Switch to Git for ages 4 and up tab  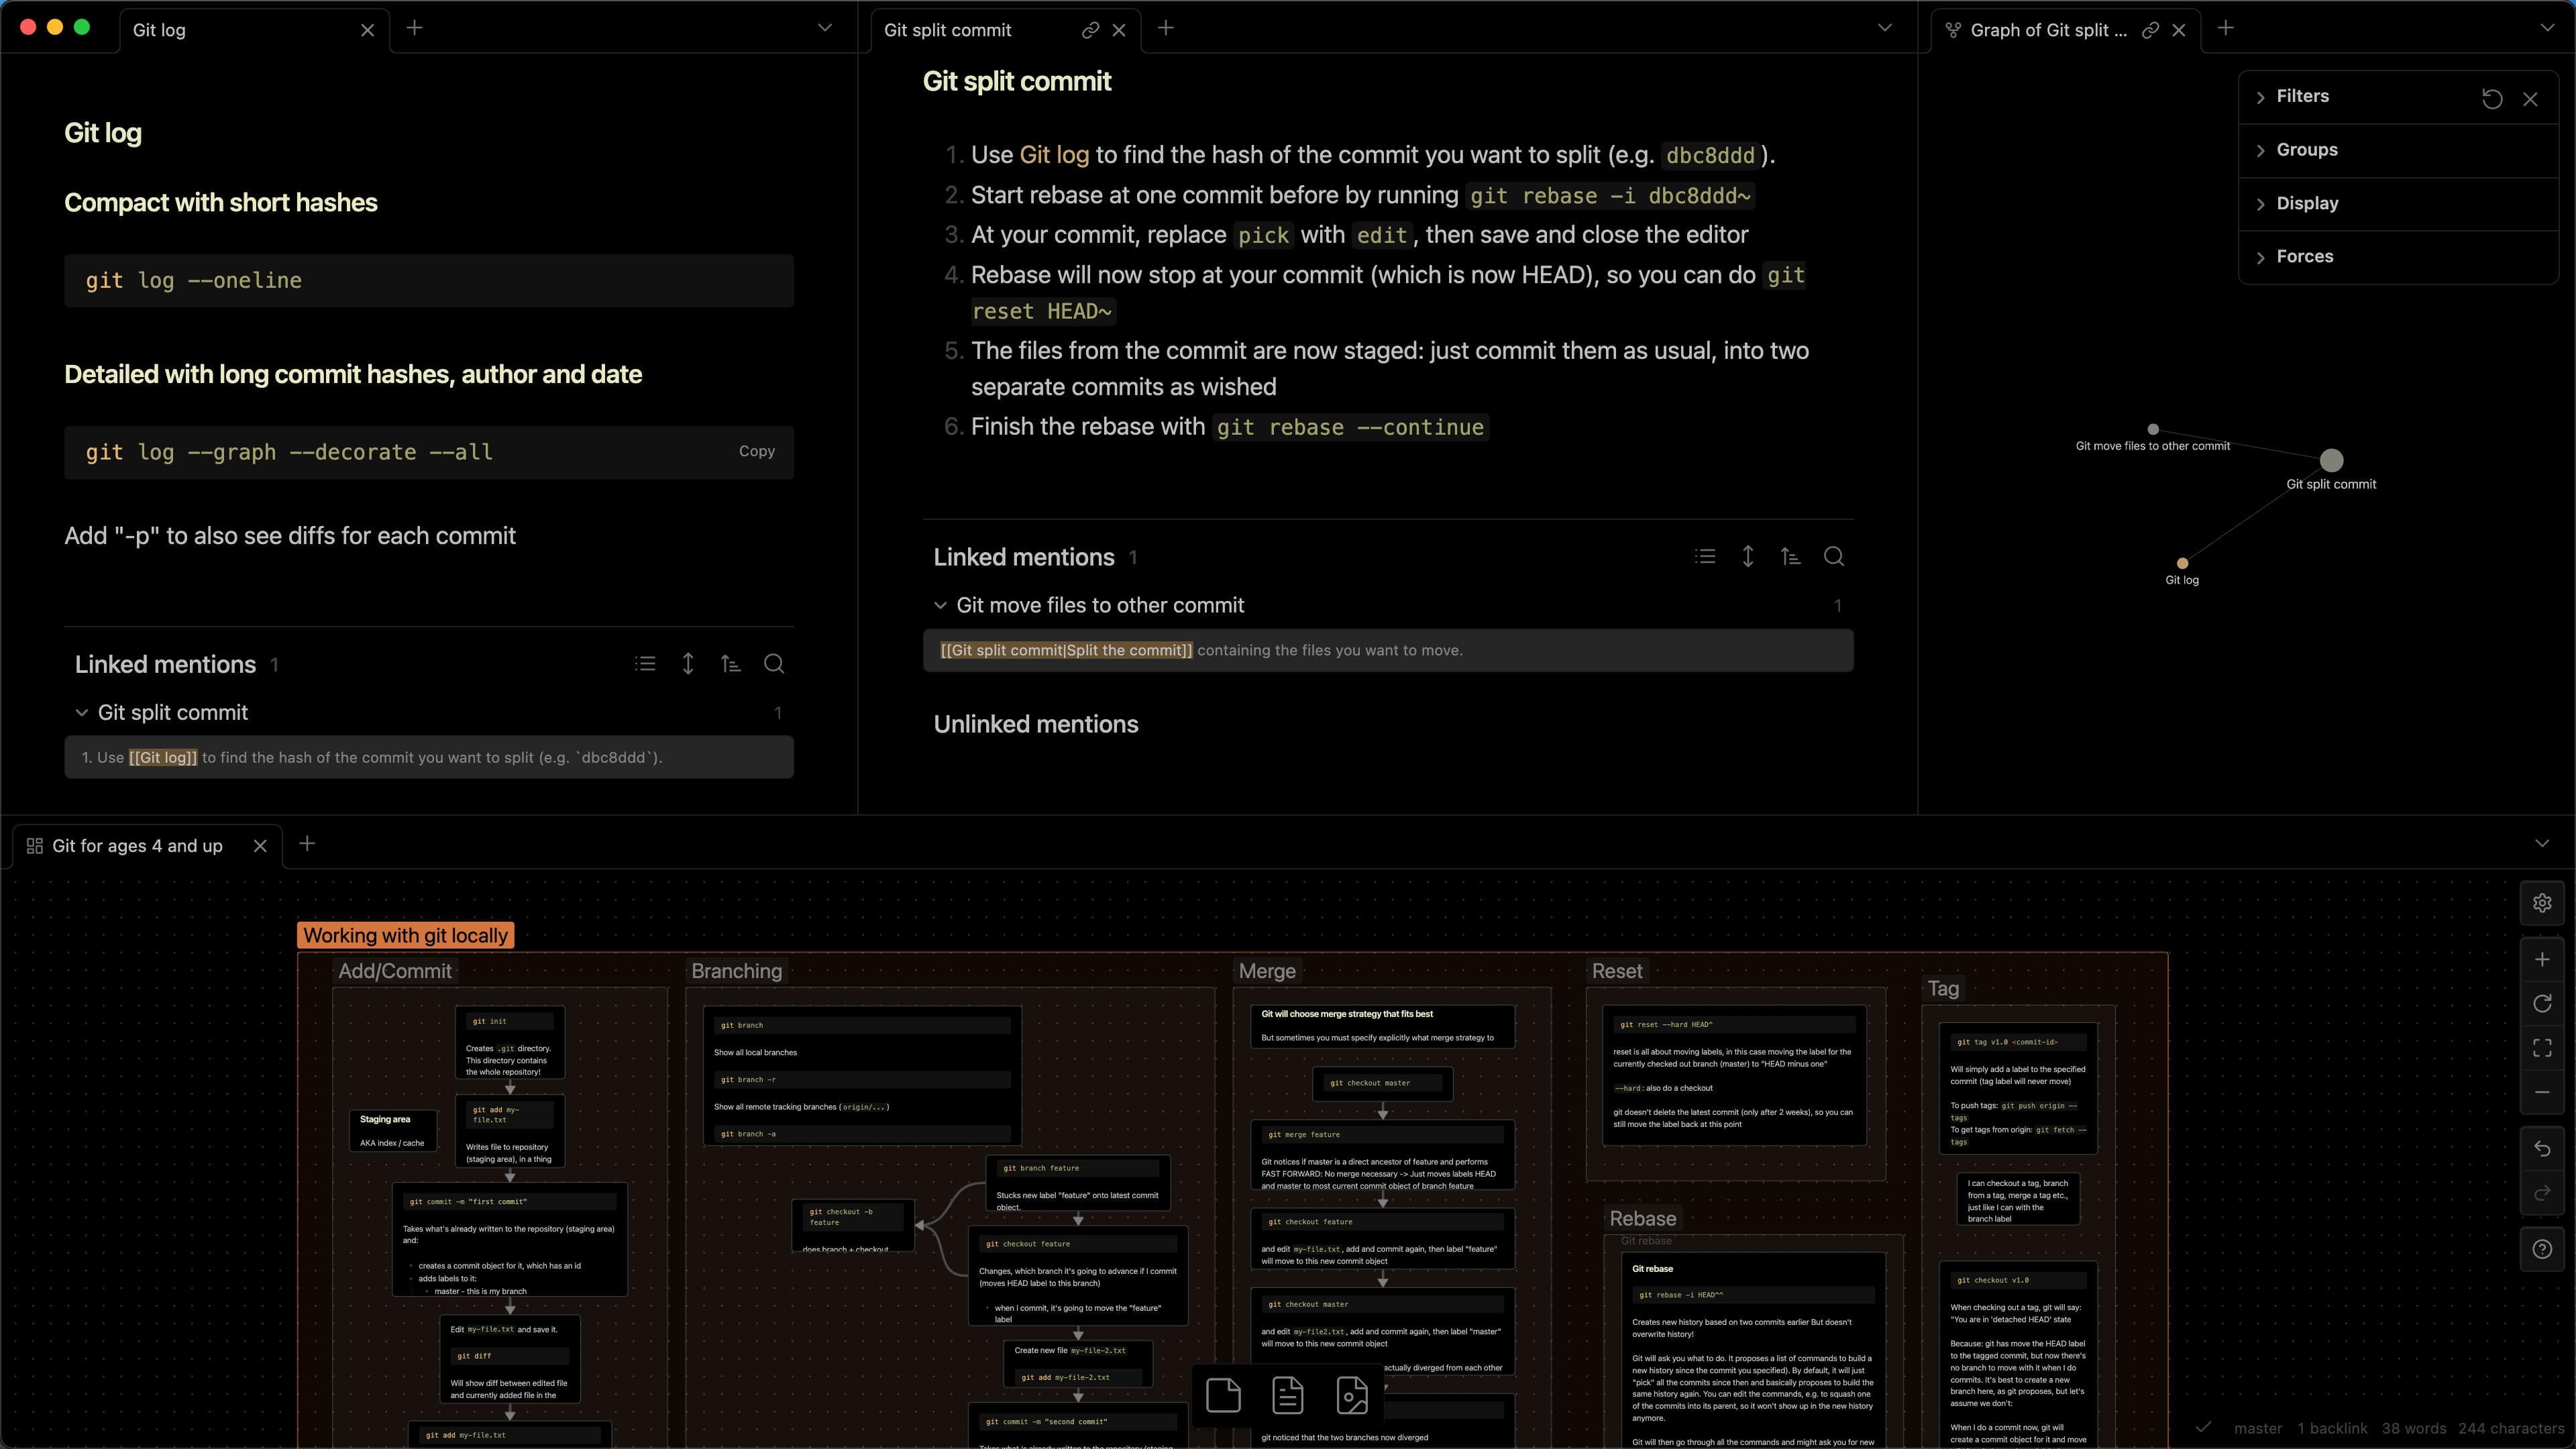[138, 846]
